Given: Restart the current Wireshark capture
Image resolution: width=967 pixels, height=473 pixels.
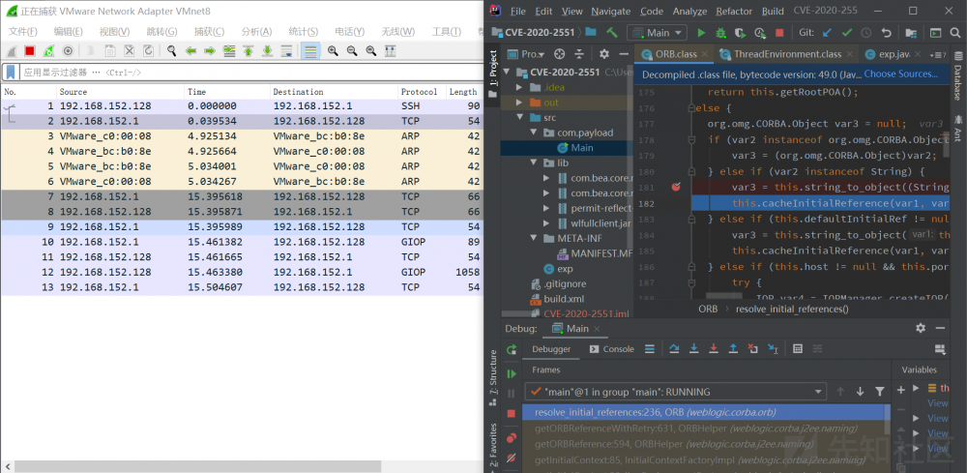Looking at the screenshot, I should 46,51.
